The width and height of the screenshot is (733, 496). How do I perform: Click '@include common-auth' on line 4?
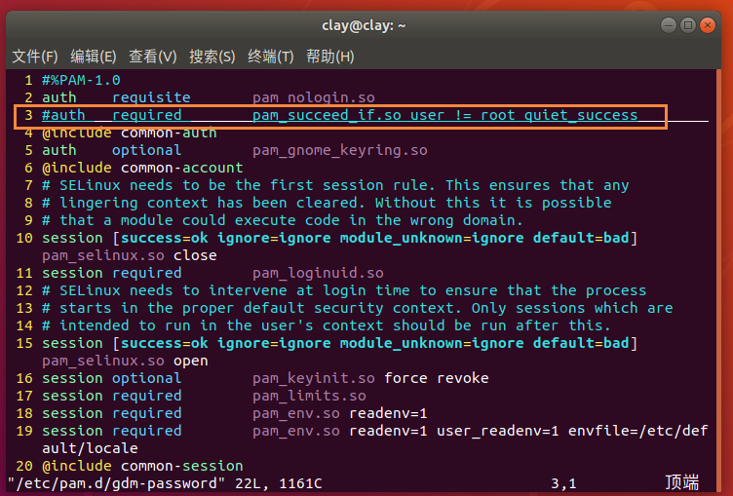click(130, 133)
